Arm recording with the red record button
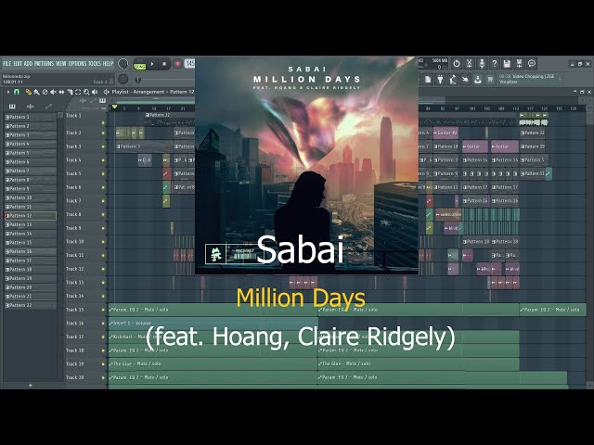The width and height of the screenshot is (594, 445). (x=177, y=64)
